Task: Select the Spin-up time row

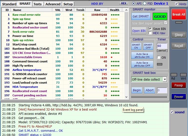Action: (63, 19)
